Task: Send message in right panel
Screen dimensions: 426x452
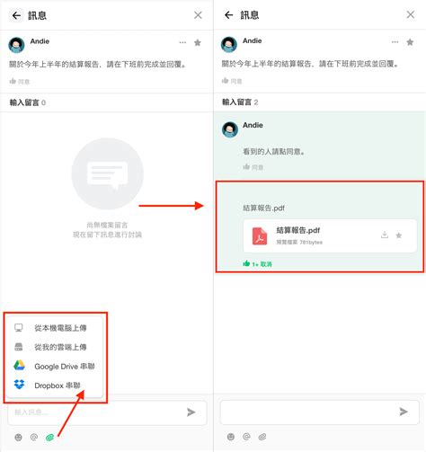Action: coord(404,412)
